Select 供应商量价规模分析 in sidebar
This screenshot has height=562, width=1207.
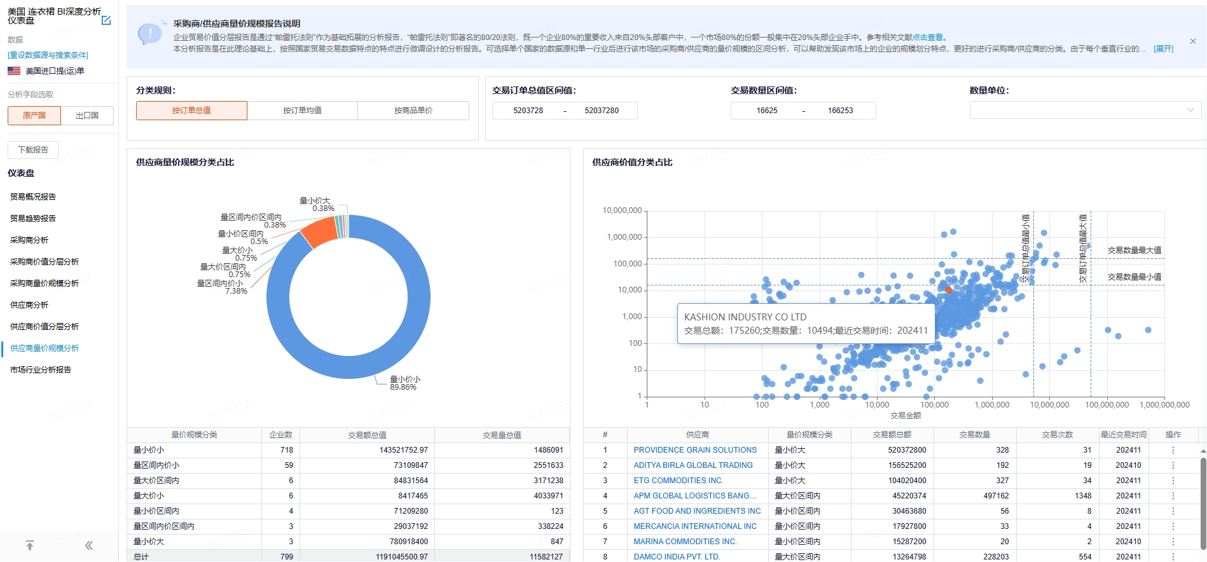[x=45, y=348]
